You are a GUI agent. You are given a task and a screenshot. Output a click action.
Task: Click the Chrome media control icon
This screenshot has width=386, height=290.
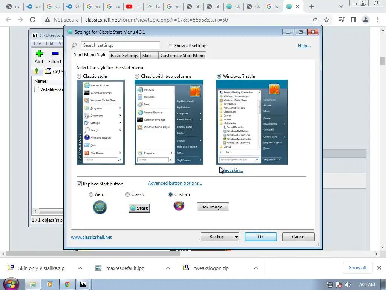[x=342, y=20]
